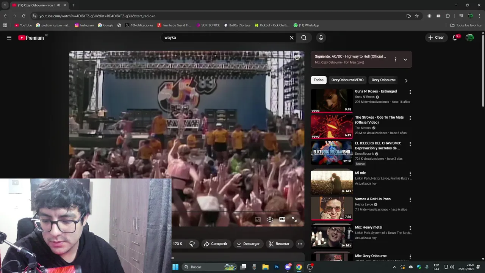Dislike the video with thumbs down
Viewport: 485px width, 273px height.
(192, 244)
